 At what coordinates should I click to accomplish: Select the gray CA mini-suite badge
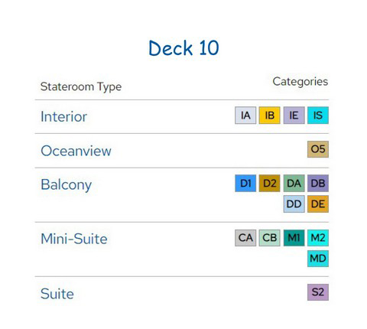coord(245,238)
